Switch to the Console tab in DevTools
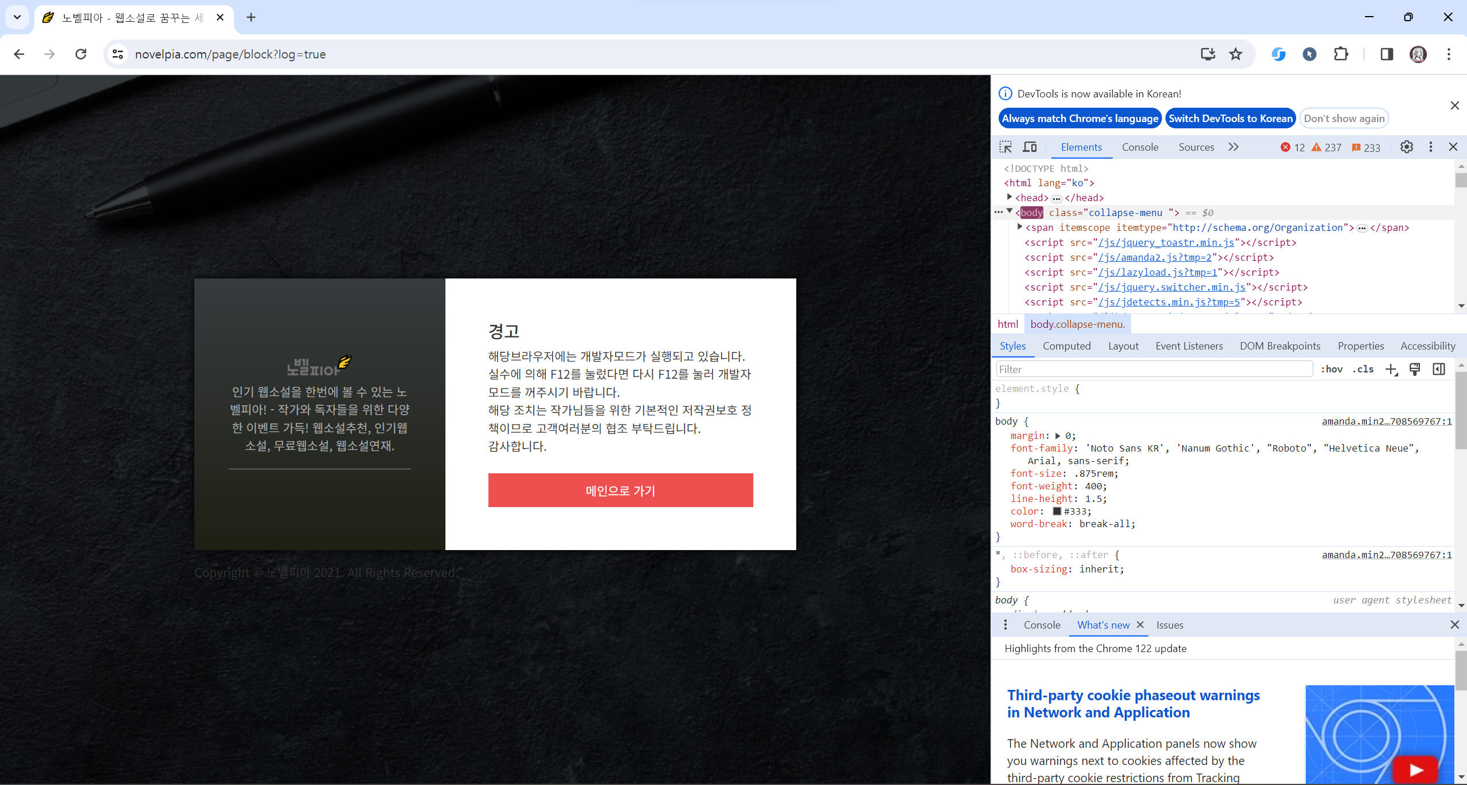The image size is (1467, 785). (1140, 147)
